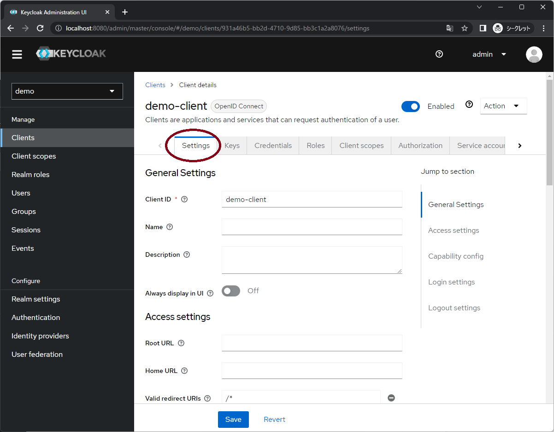
Task: Click inside the Description text area
Action: (312, 260)
